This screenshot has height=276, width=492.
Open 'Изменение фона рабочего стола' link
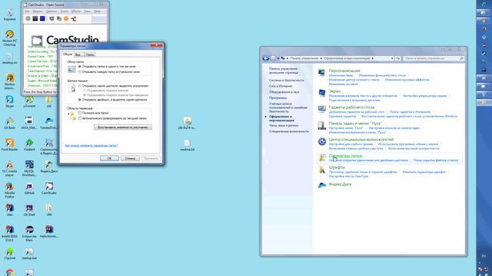click(x=382, y=75)
